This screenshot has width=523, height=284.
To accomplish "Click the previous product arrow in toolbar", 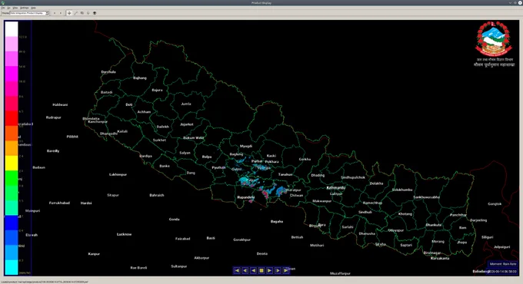I will click(55, 13).
